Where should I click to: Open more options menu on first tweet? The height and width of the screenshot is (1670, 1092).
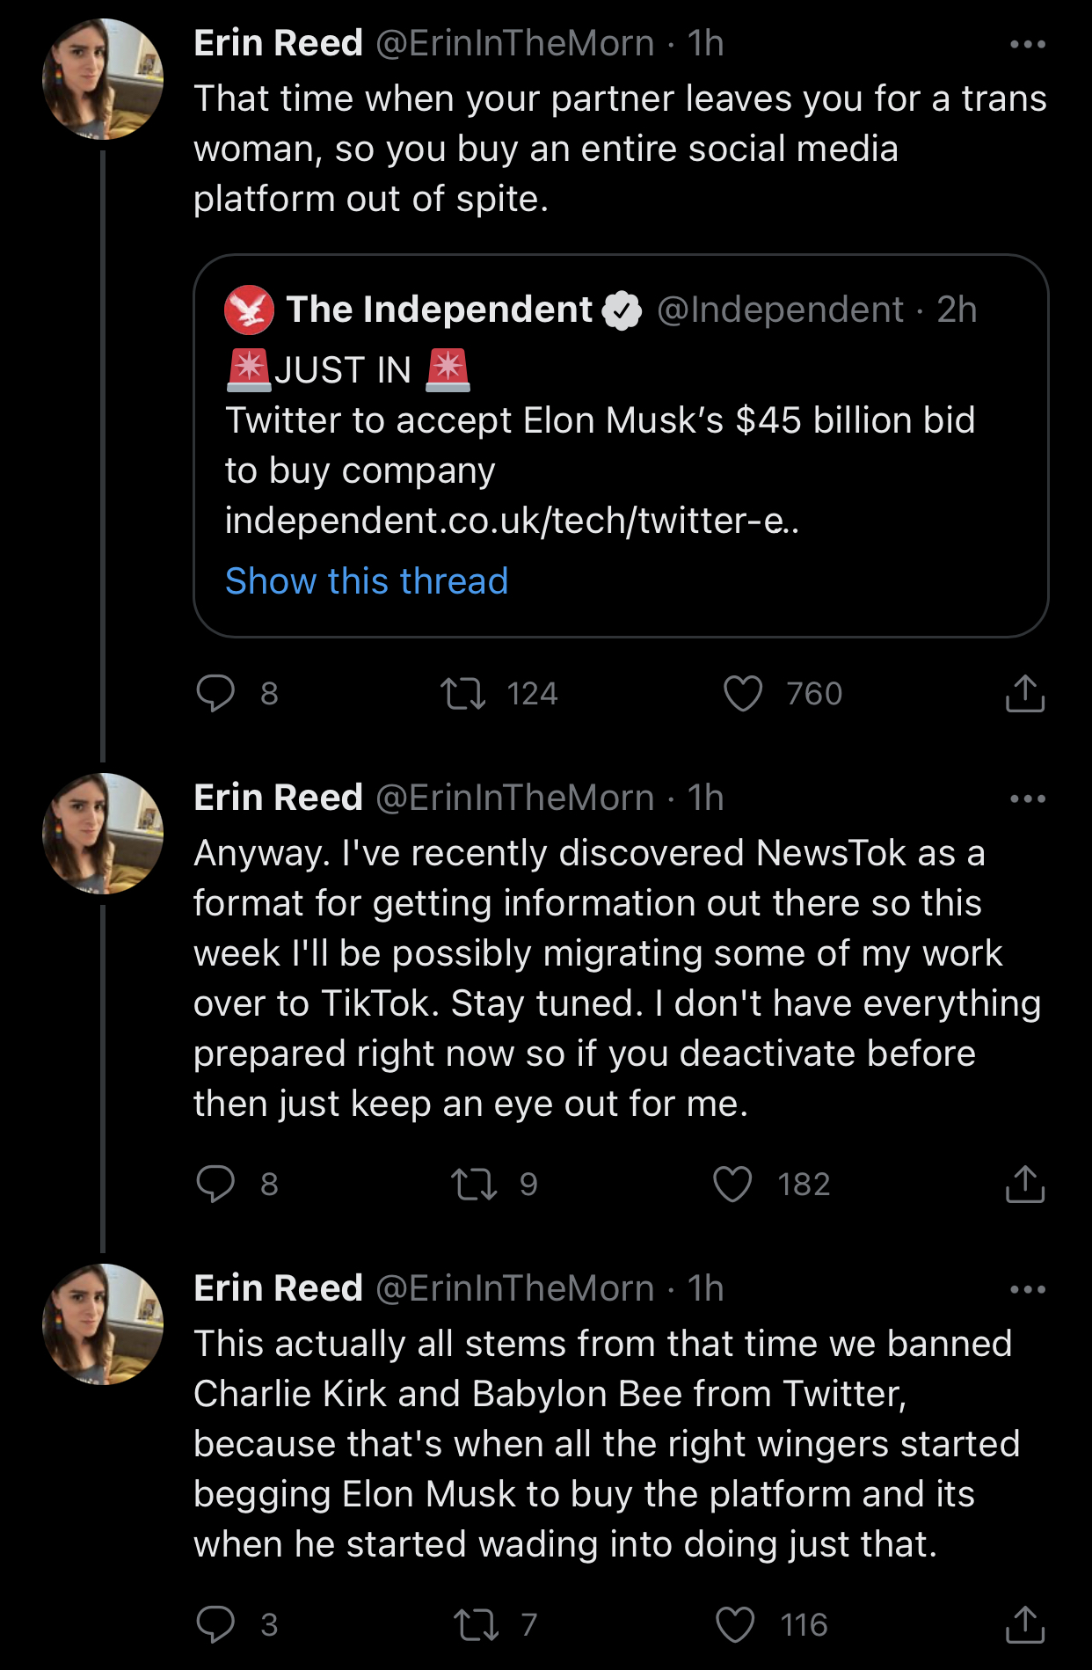point(1027,44)
